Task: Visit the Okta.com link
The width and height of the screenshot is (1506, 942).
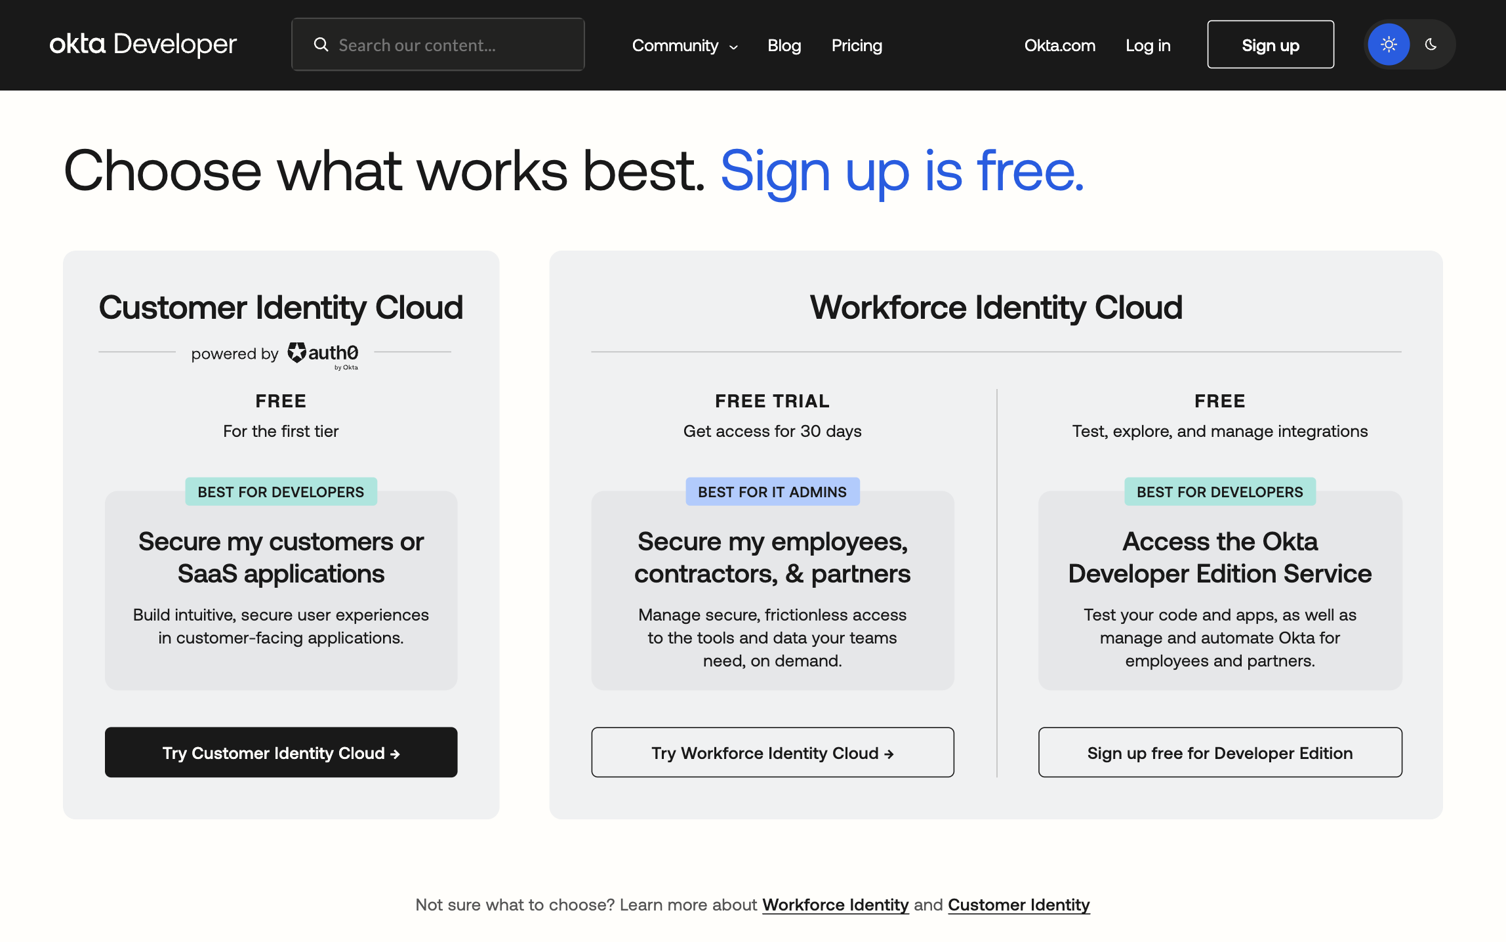Action: point(1059,45)
